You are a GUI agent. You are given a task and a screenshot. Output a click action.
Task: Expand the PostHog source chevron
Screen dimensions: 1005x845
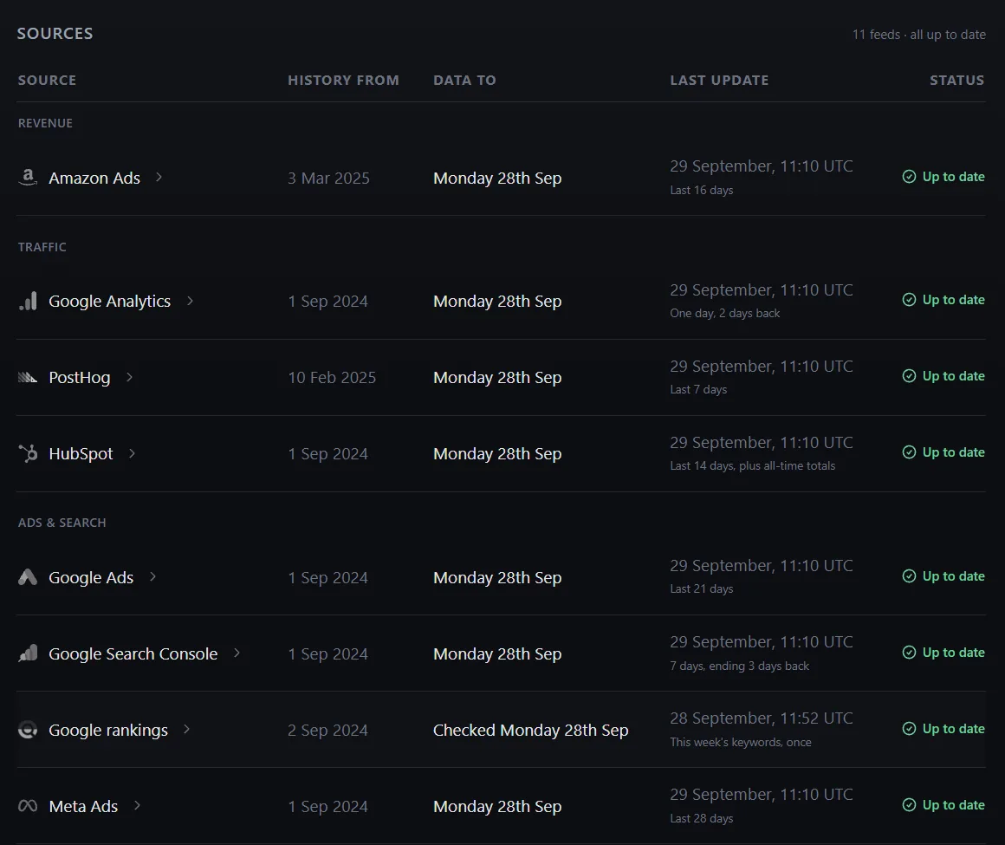point(129,377)
